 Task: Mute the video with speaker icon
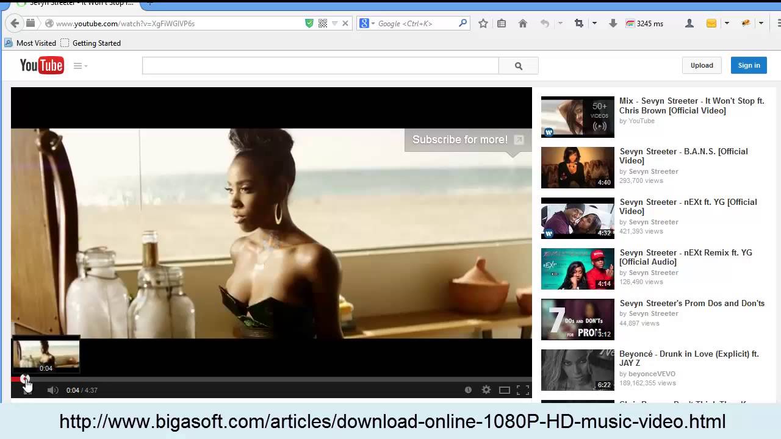coord(53,390)
